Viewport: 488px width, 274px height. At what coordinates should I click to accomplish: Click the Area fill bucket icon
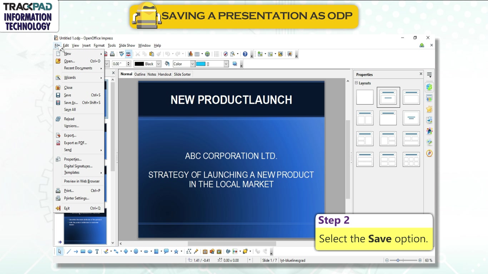(167, 64)
